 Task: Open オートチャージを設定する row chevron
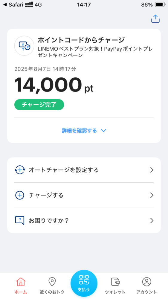tap(152, 170)
